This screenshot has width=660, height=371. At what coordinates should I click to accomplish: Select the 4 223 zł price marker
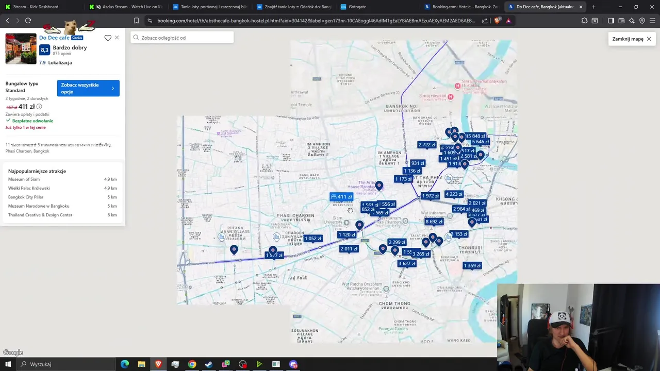pos(454,194)
